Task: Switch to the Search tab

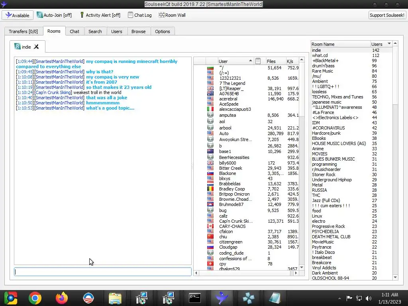Action: pos(95,31)
